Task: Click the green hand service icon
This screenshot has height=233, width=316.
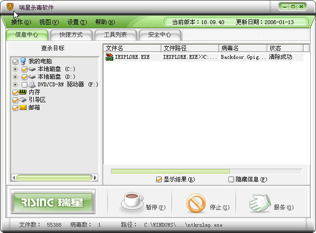Action: tap(260, 203)
